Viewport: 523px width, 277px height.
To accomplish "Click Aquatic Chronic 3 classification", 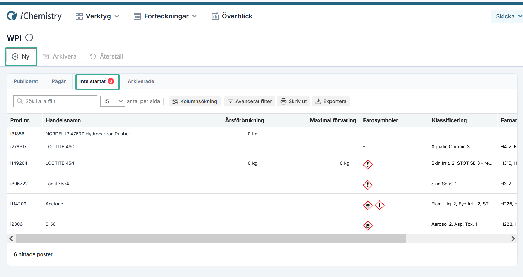I will [x=451, y=146].
